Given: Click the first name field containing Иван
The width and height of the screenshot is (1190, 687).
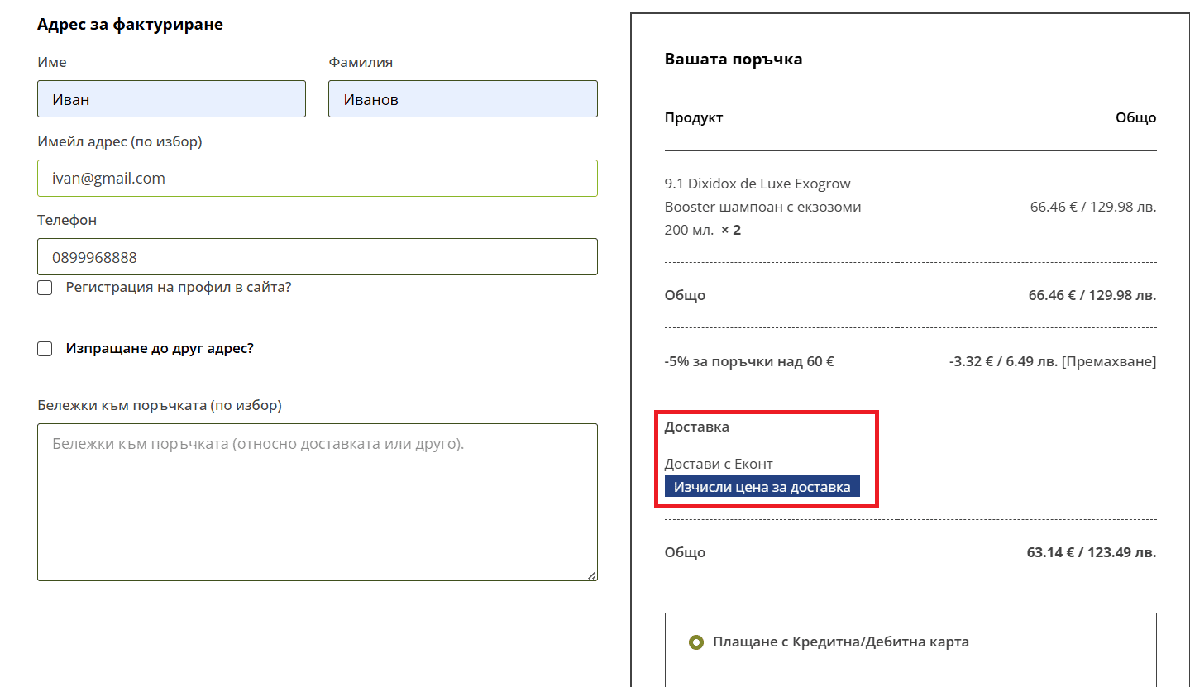Looking at the screenshot, I should (171, 98).
